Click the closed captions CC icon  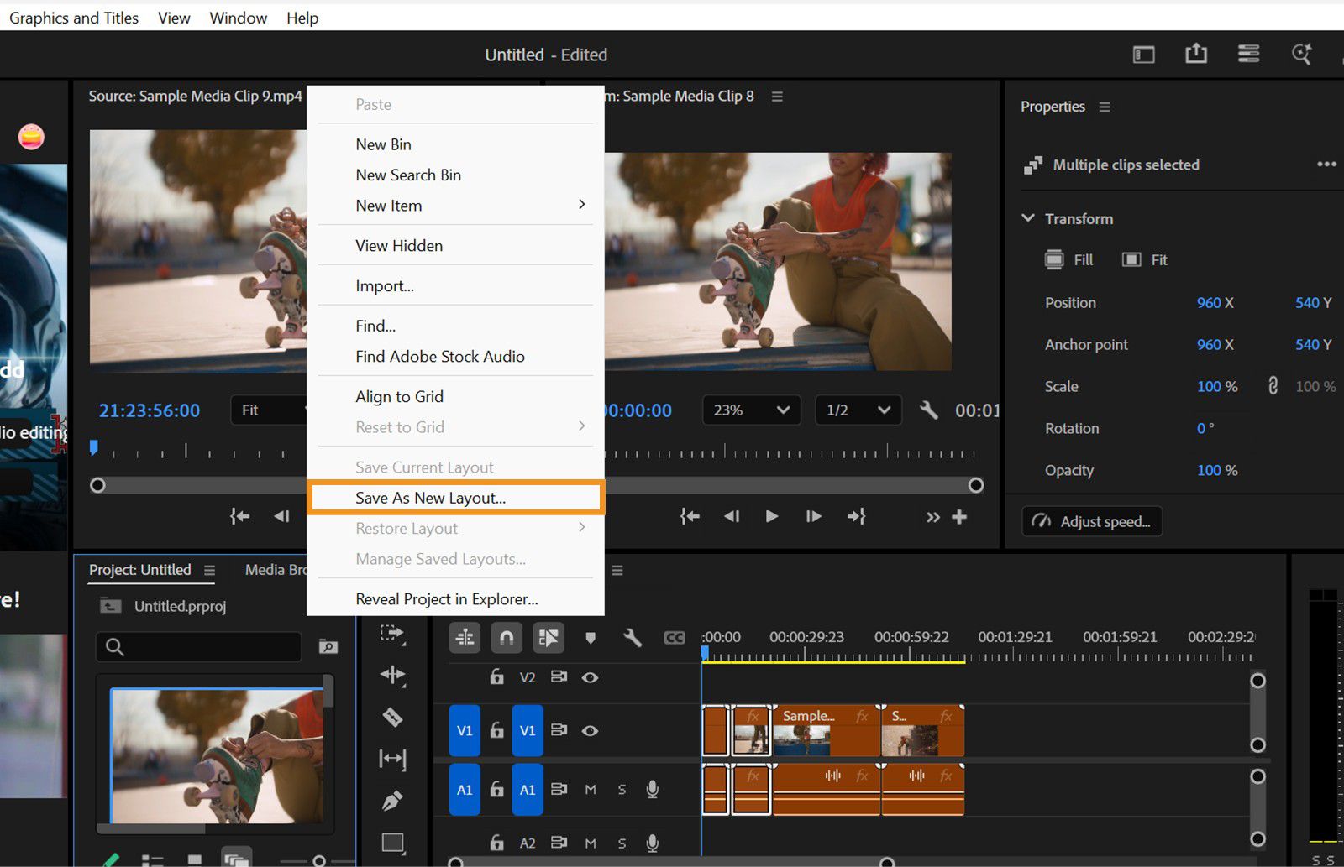click(x=674, y=638)
